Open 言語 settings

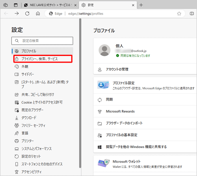[x=42, y=133]
